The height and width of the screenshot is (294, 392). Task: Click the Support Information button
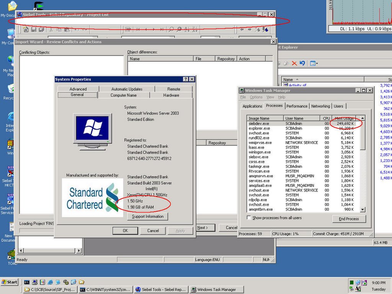(x=147, y=217)
